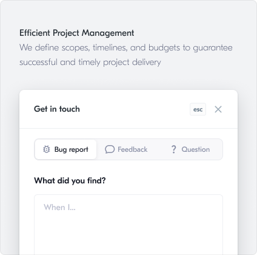This screenshot has height=255, width=257.
Task: Click the question mark icon
Action: pyautogui.click(x=173, y=149)
